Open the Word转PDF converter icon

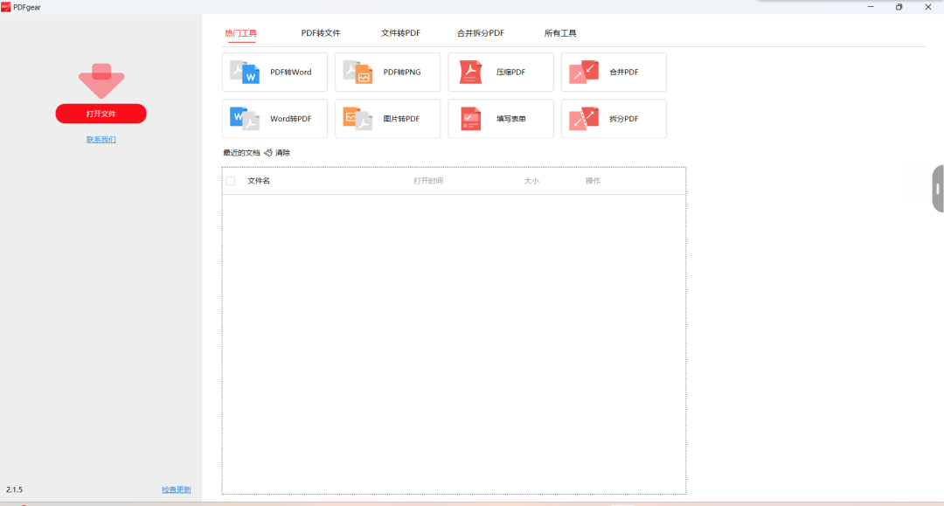click(245, 118)
